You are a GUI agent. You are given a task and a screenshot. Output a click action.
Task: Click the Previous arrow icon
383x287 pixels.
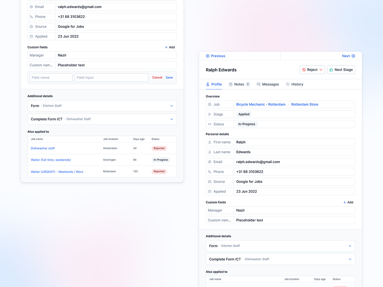(x=208, y=56)
